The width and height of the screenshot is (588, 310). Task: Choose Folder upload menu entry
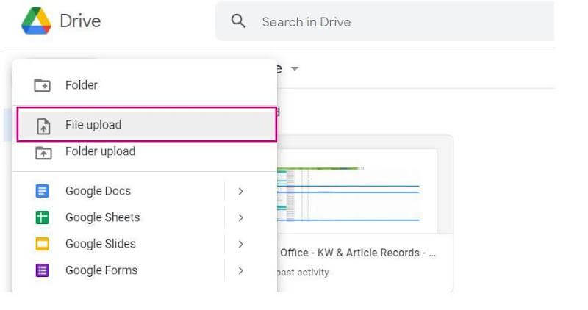(x=100, y=151)
